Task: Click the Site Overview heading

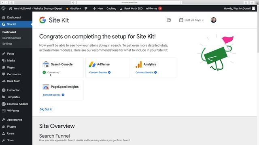Action: click(x=57, y=126)
